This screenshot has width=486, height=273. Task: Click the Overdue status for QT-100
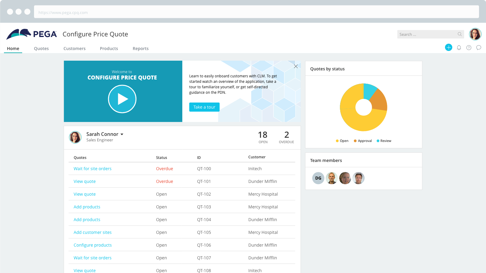pos(165,169)
